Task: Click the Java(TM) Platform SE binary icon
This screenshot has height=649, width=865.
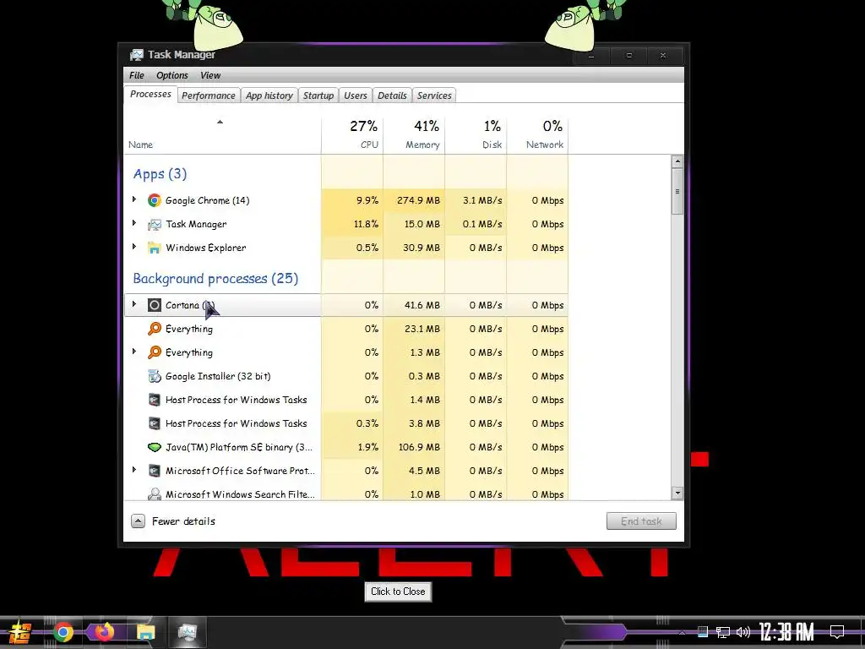Action: click(x=155, y=447)
